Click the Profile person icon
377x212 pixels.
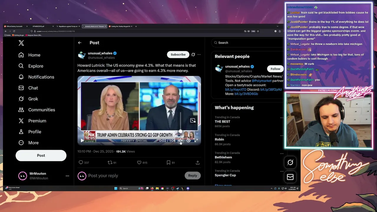pos(21,132)
